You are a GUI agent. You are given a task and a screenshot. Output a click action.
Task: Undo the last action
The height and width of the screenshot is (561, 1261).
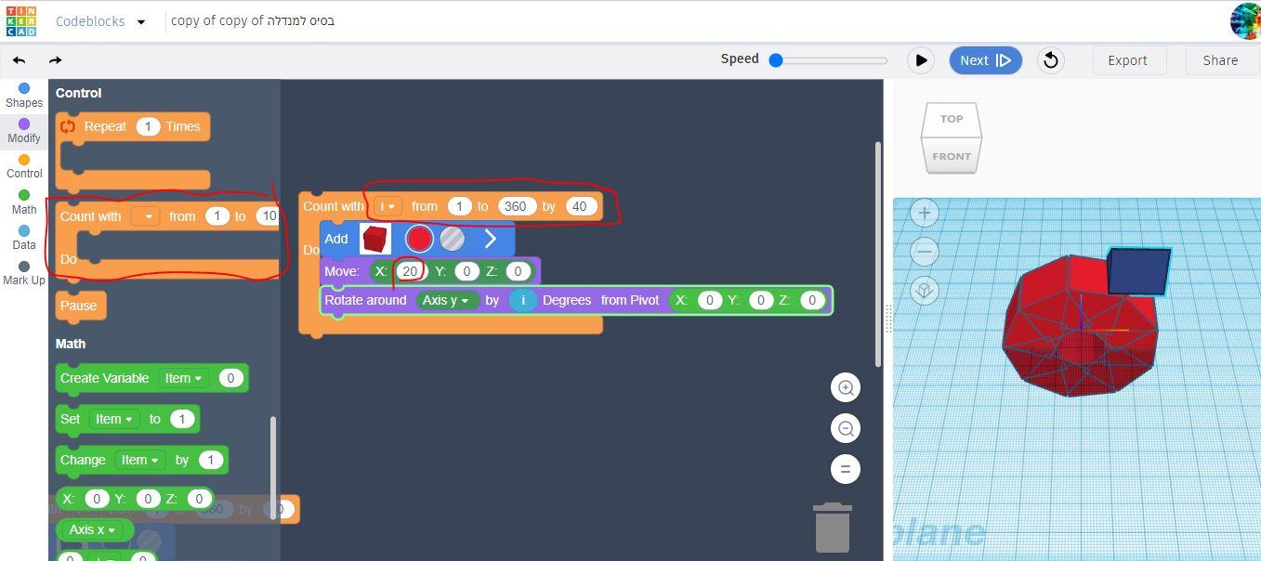[19, 60]
